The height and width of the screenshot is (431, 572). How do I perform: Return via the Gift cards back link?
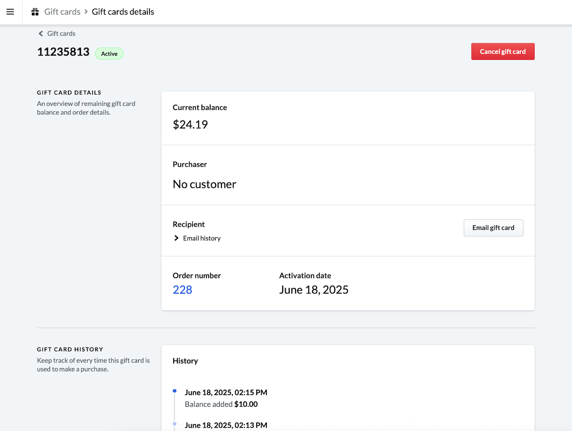click(x=61, y=34)
